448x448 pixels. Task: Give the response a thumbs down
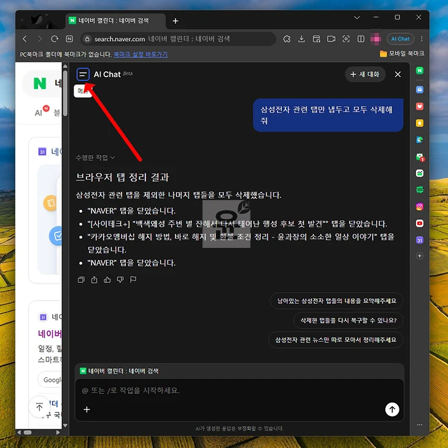[120, 280]
